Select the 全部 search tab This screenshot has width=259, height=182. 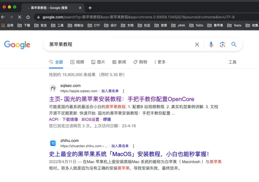tap(56, 62)
